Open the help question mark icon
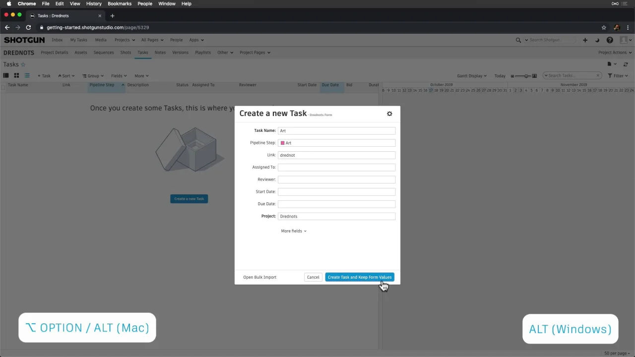 [x=610, y=40]
